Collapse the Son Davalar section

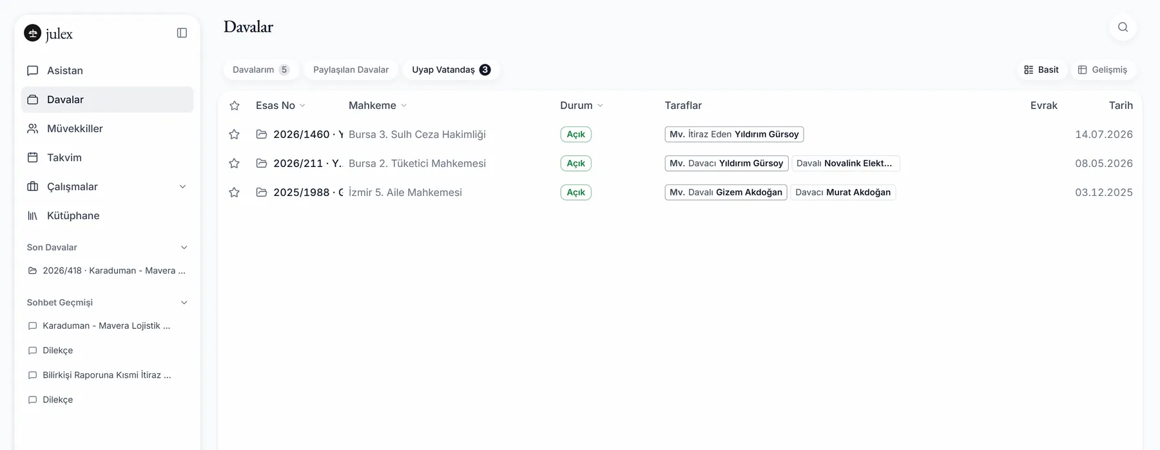[x=184, y=248]
